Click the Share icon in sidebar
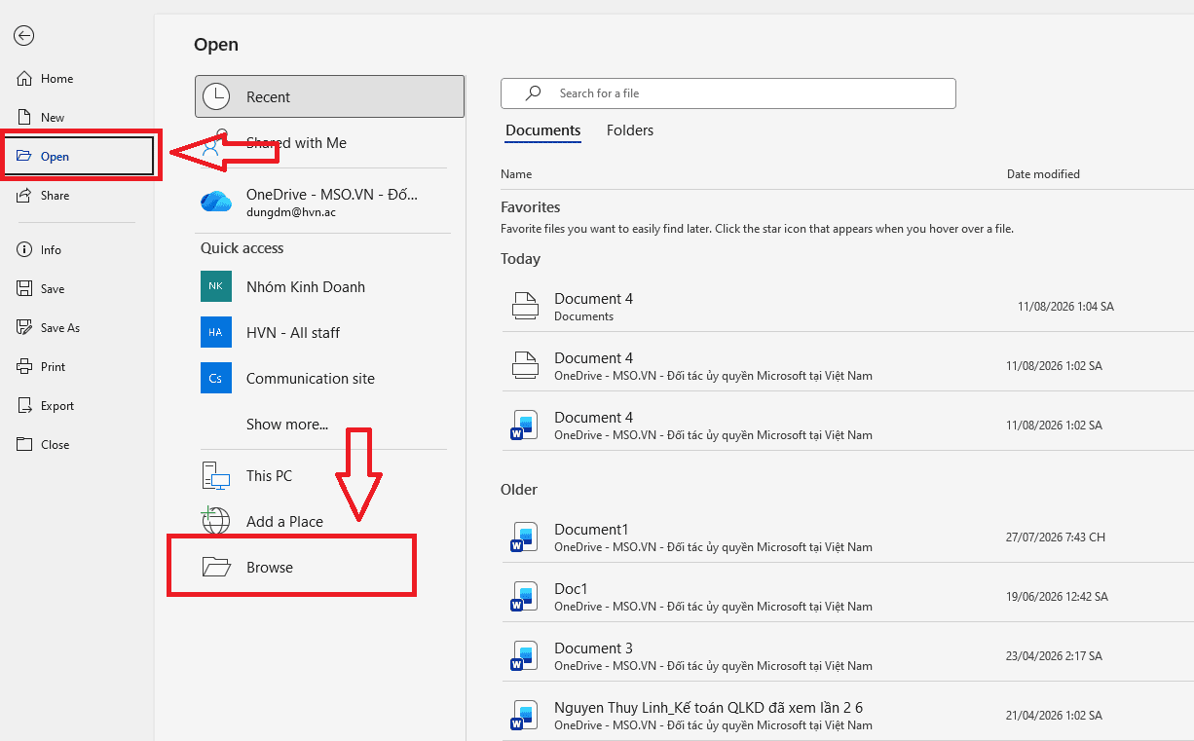The height and width of the screenshot is (741, 1194). 24,196
